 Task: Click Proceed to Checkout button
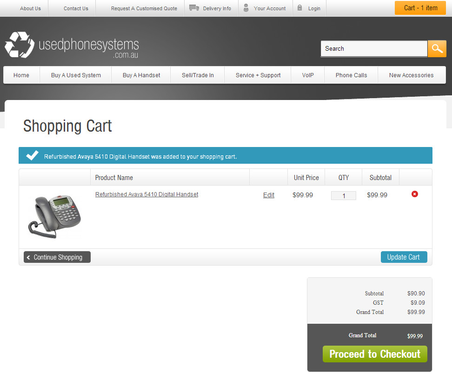click(375, 354)
